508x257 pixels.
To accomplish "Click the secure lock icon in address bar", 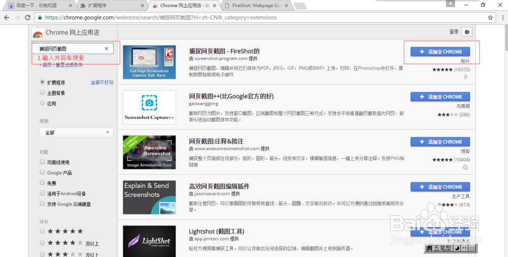I will 40,17.
